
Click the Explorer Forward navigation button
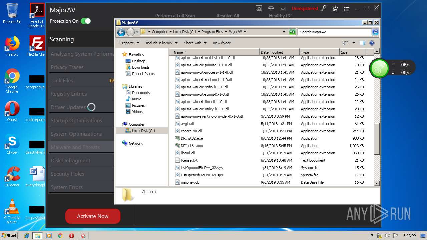coord(130,32)
